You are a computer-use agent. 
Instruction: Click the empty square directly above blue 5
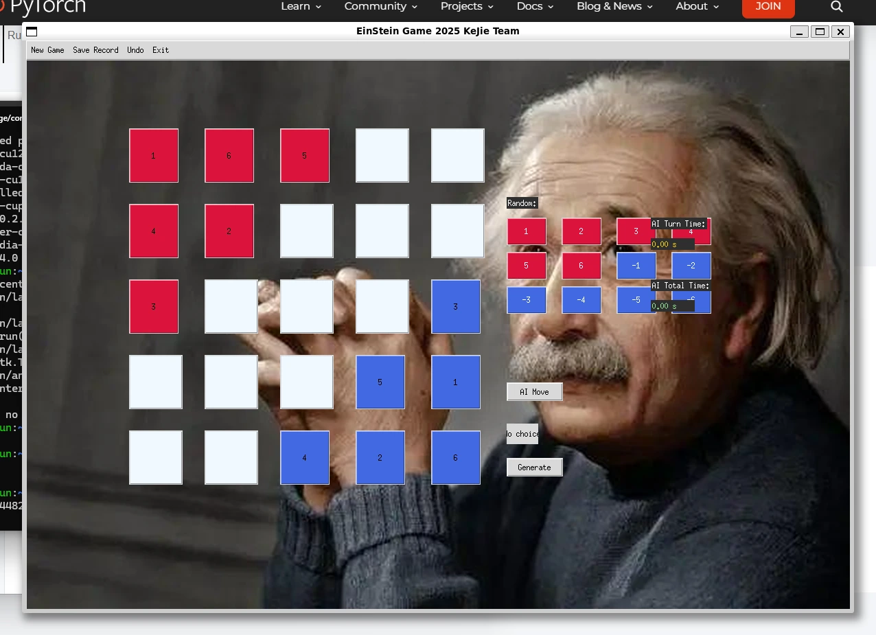click(382, 307)
